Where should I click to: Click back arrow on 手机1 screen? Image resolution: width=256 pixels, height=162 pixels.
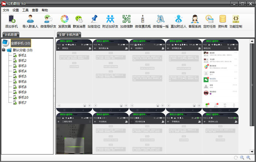click(59, 48)
